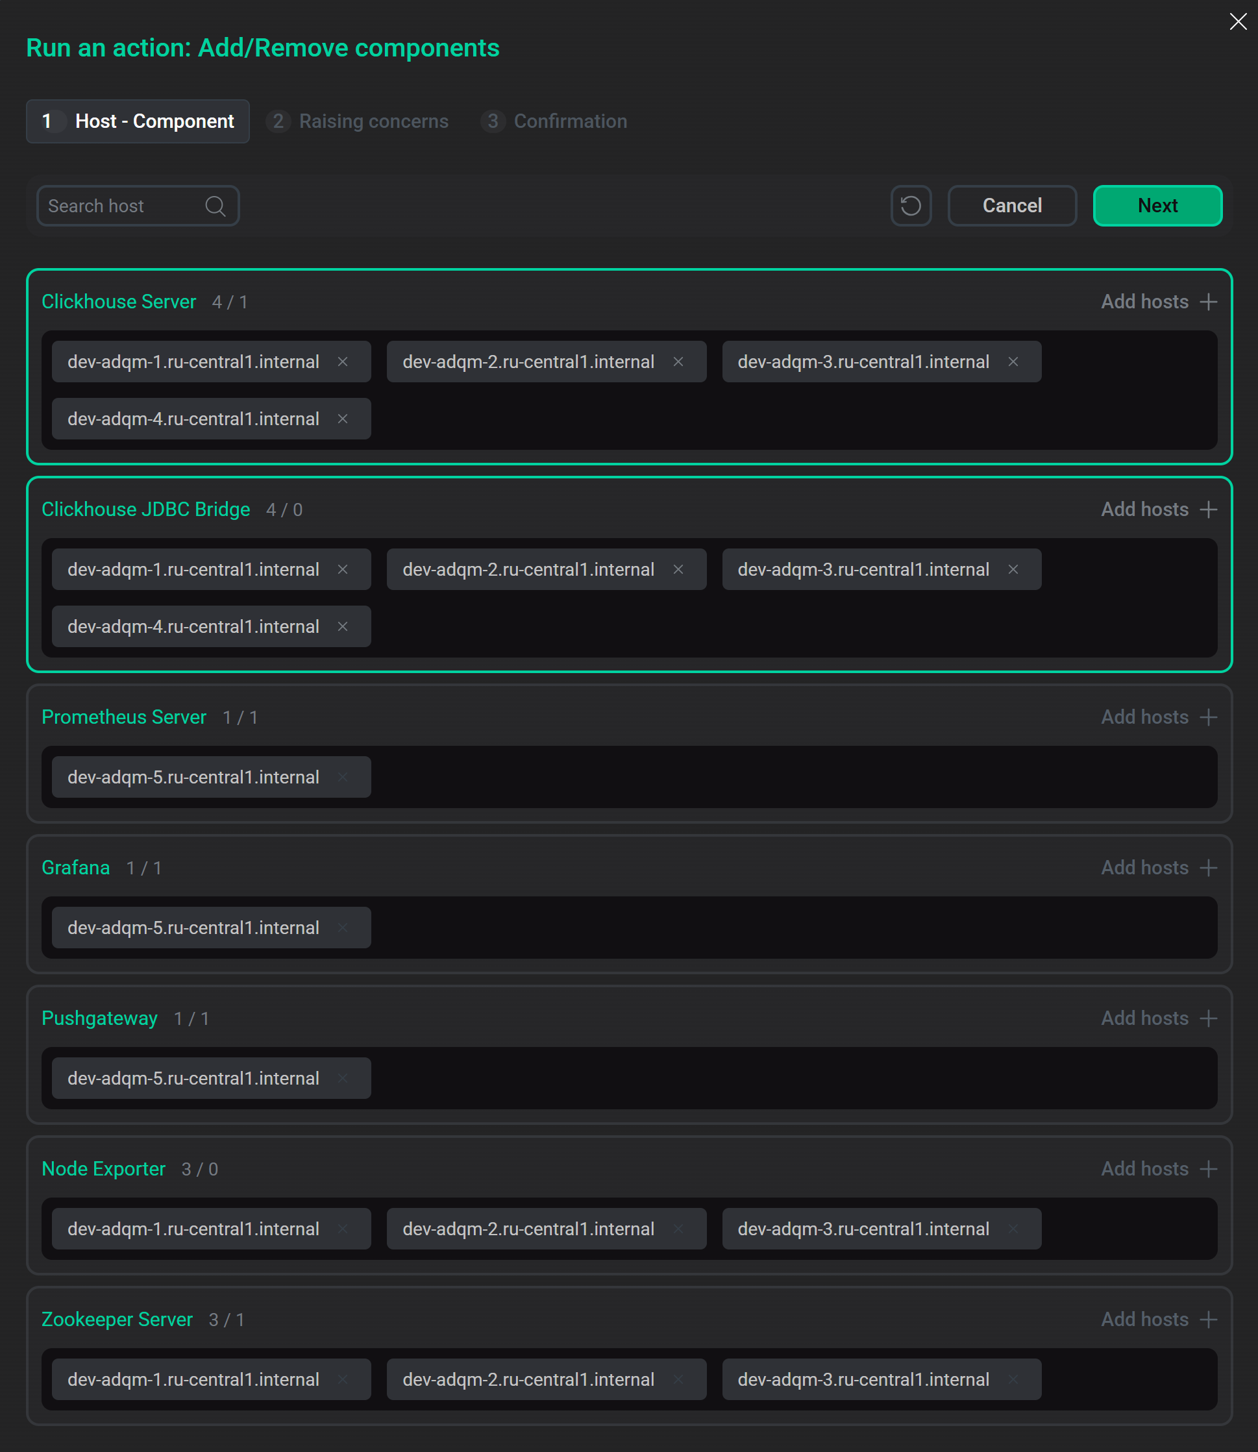The height and width of the screenshot is (1452, 1258).
Task: Click the Pushgateway component title
Action: [100, 1018]
